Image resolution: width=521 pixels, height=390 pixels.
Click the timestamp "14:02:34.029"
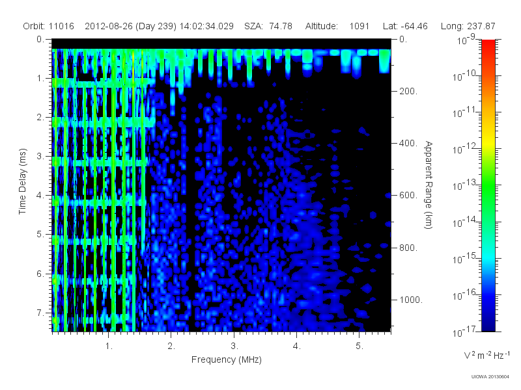(206, 26)
